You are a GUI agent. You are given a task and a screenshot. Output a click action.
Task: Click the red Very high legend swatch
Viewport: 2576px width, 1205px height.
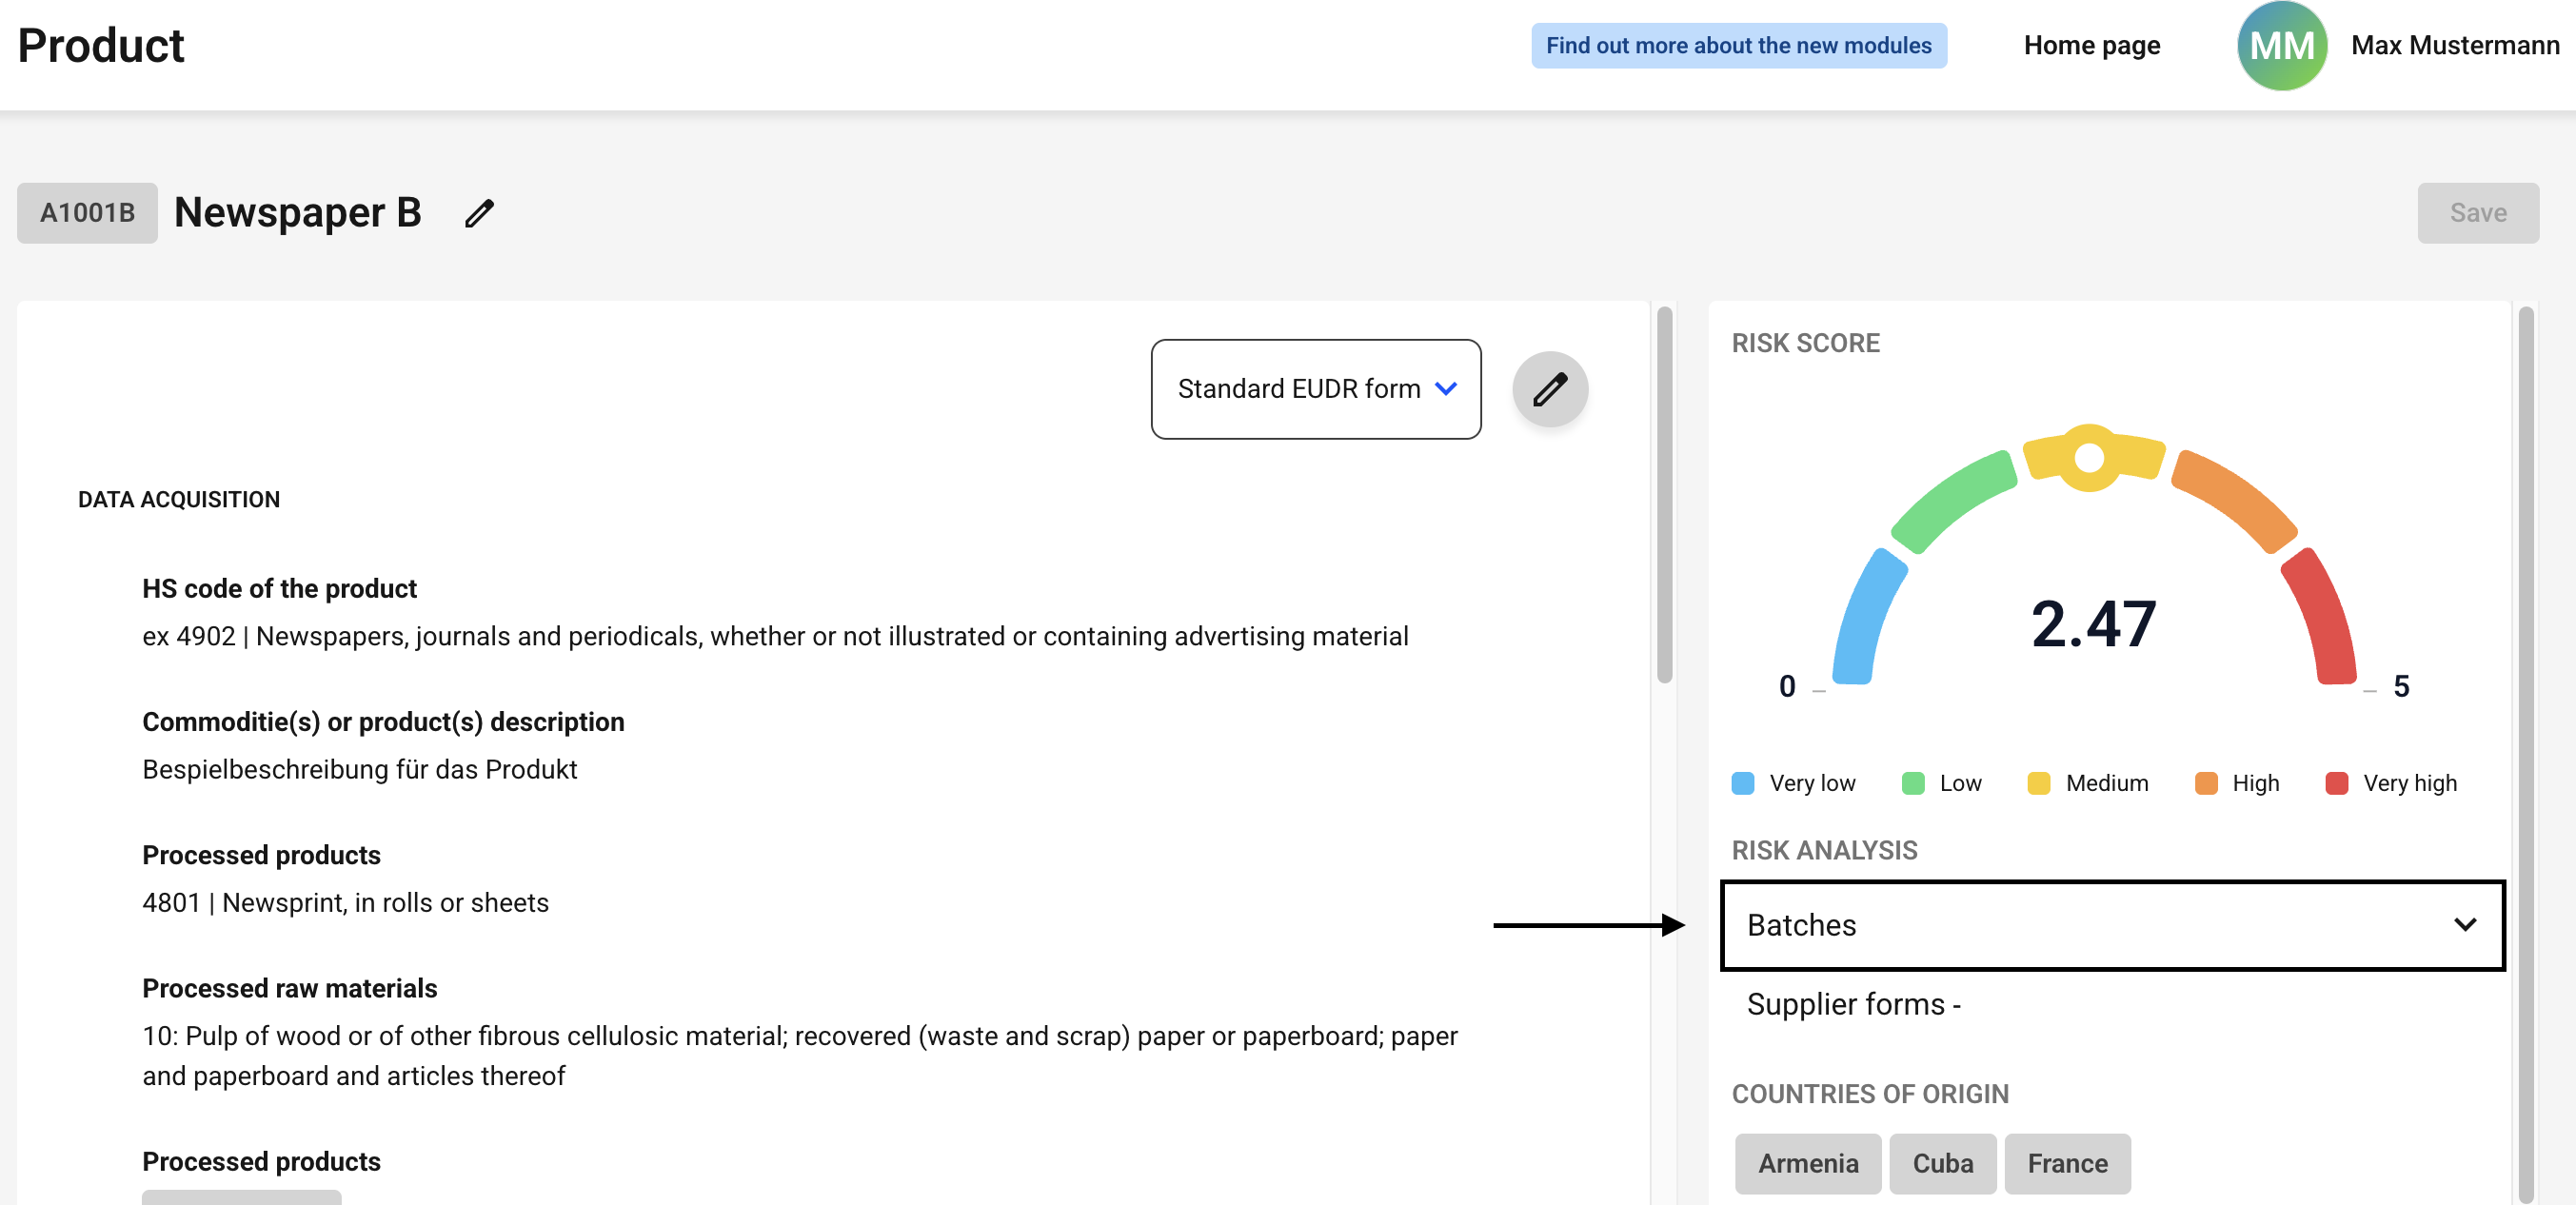[2336, 783]
